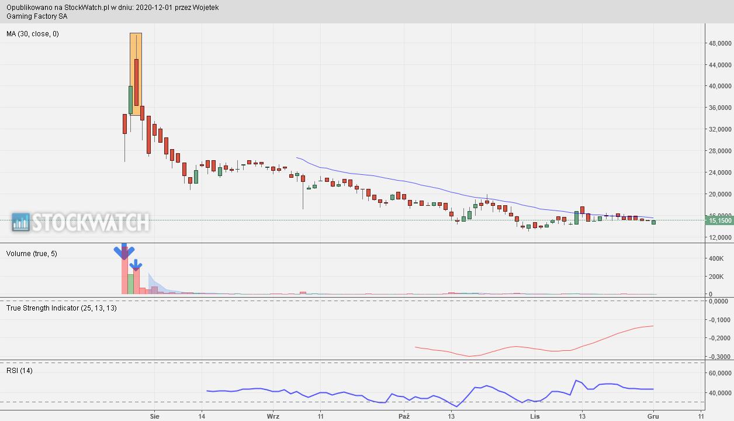Click the Paź month label on time axis
The height and width of the screenshot is (421, 734).
(404, 416)
